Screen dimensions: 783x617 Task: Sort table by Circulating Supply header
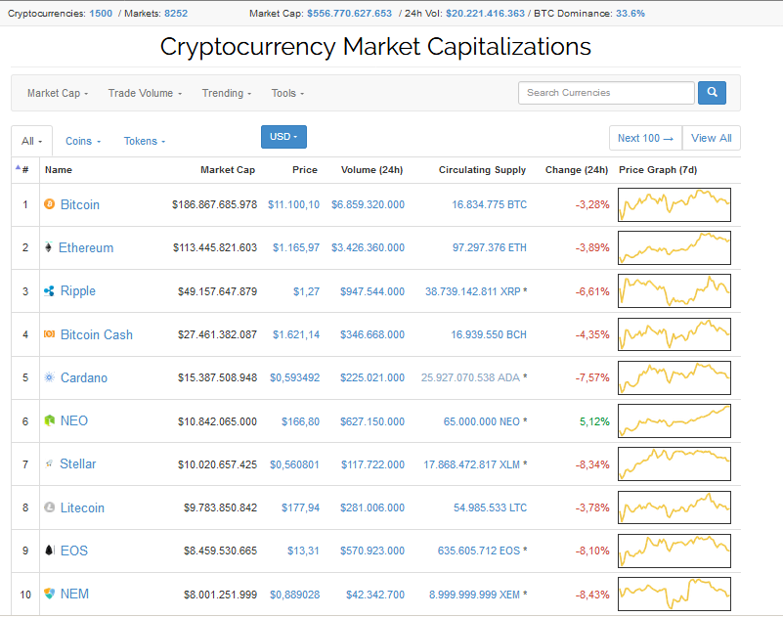(x=482, y=170)
